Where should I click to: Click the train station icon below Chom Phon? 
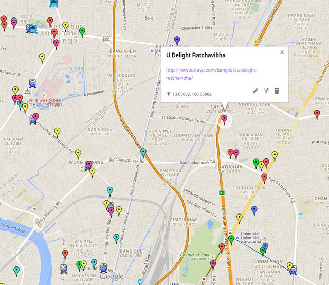coord(293,270)
